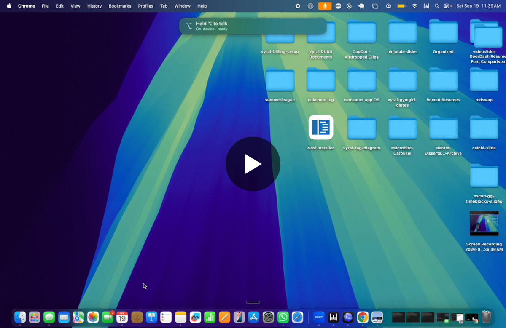Open the Profiles menu
506x328 pixels.
click(x=145, y=6)
